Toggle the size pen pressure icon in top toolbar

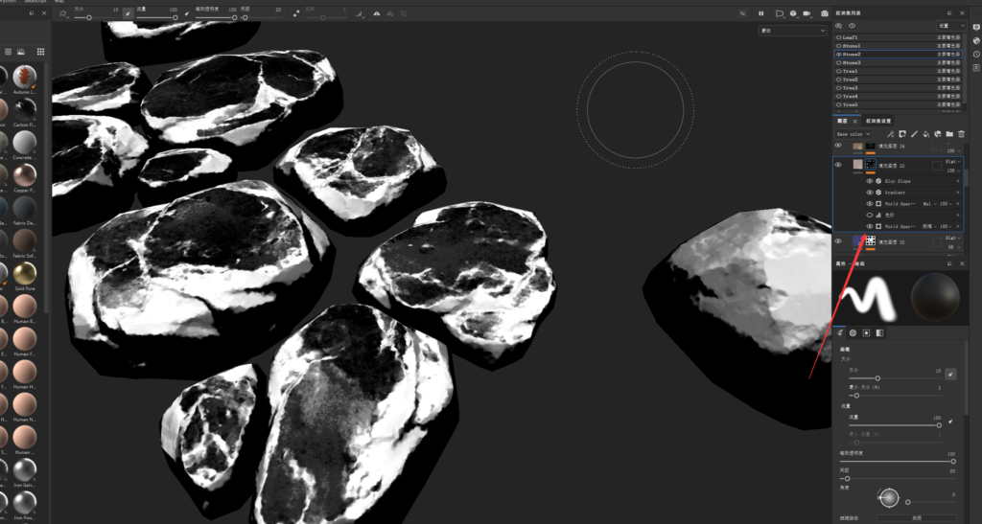pos(128,13)
